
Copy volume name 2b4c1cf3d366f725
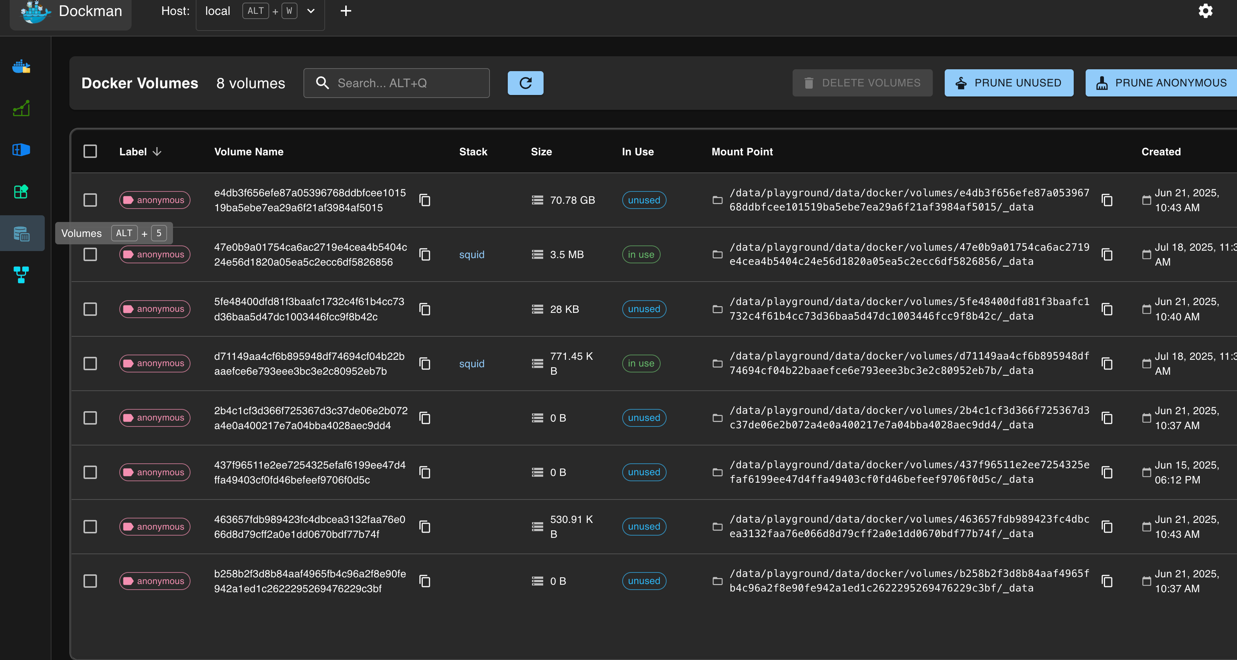[425, 418]
